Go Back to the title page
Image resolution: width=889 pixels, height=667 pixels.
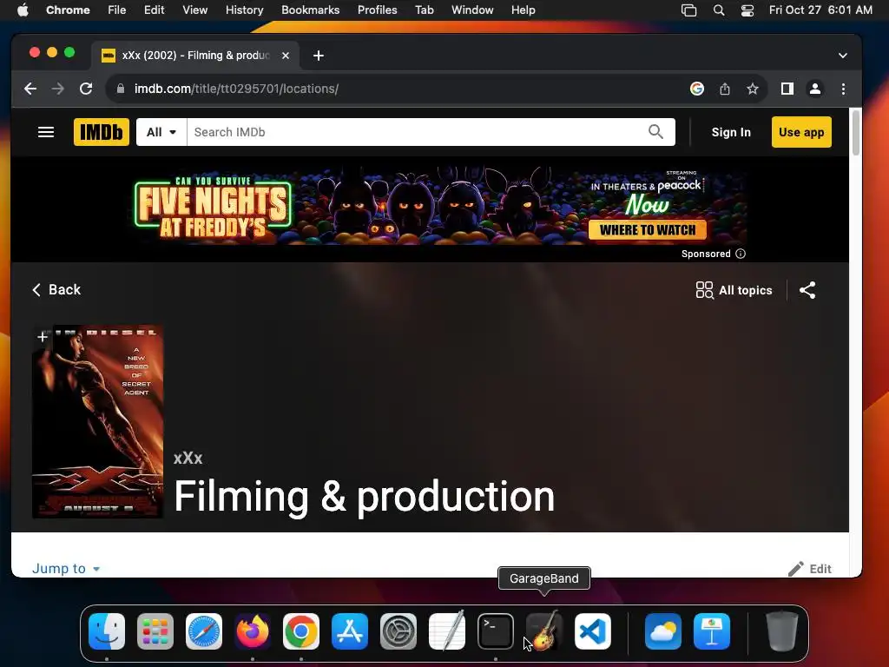(x=56, y=290)
